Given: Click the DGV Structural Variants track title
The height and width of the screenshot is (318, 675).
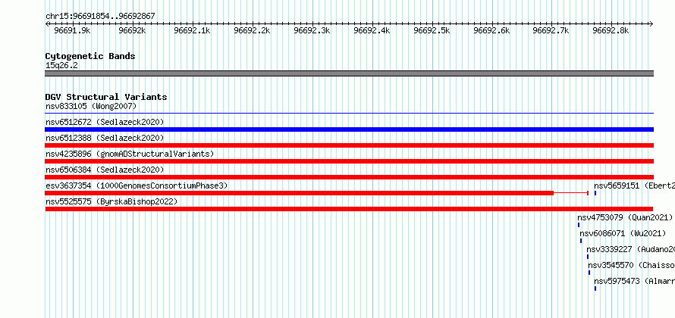Looking at the screenshot, I should [x=106, y=97].
